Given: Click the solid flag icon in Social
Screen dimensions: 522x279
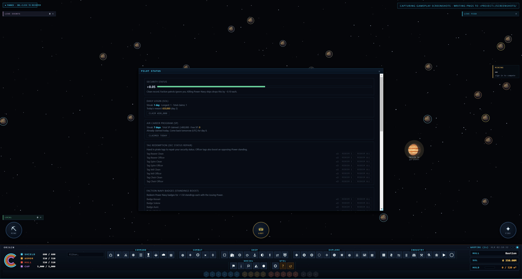Looking at the screenshot, I should pos(234,266).
